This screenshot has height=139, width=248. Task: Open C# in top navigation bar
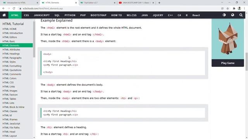(x=179, y=15)
